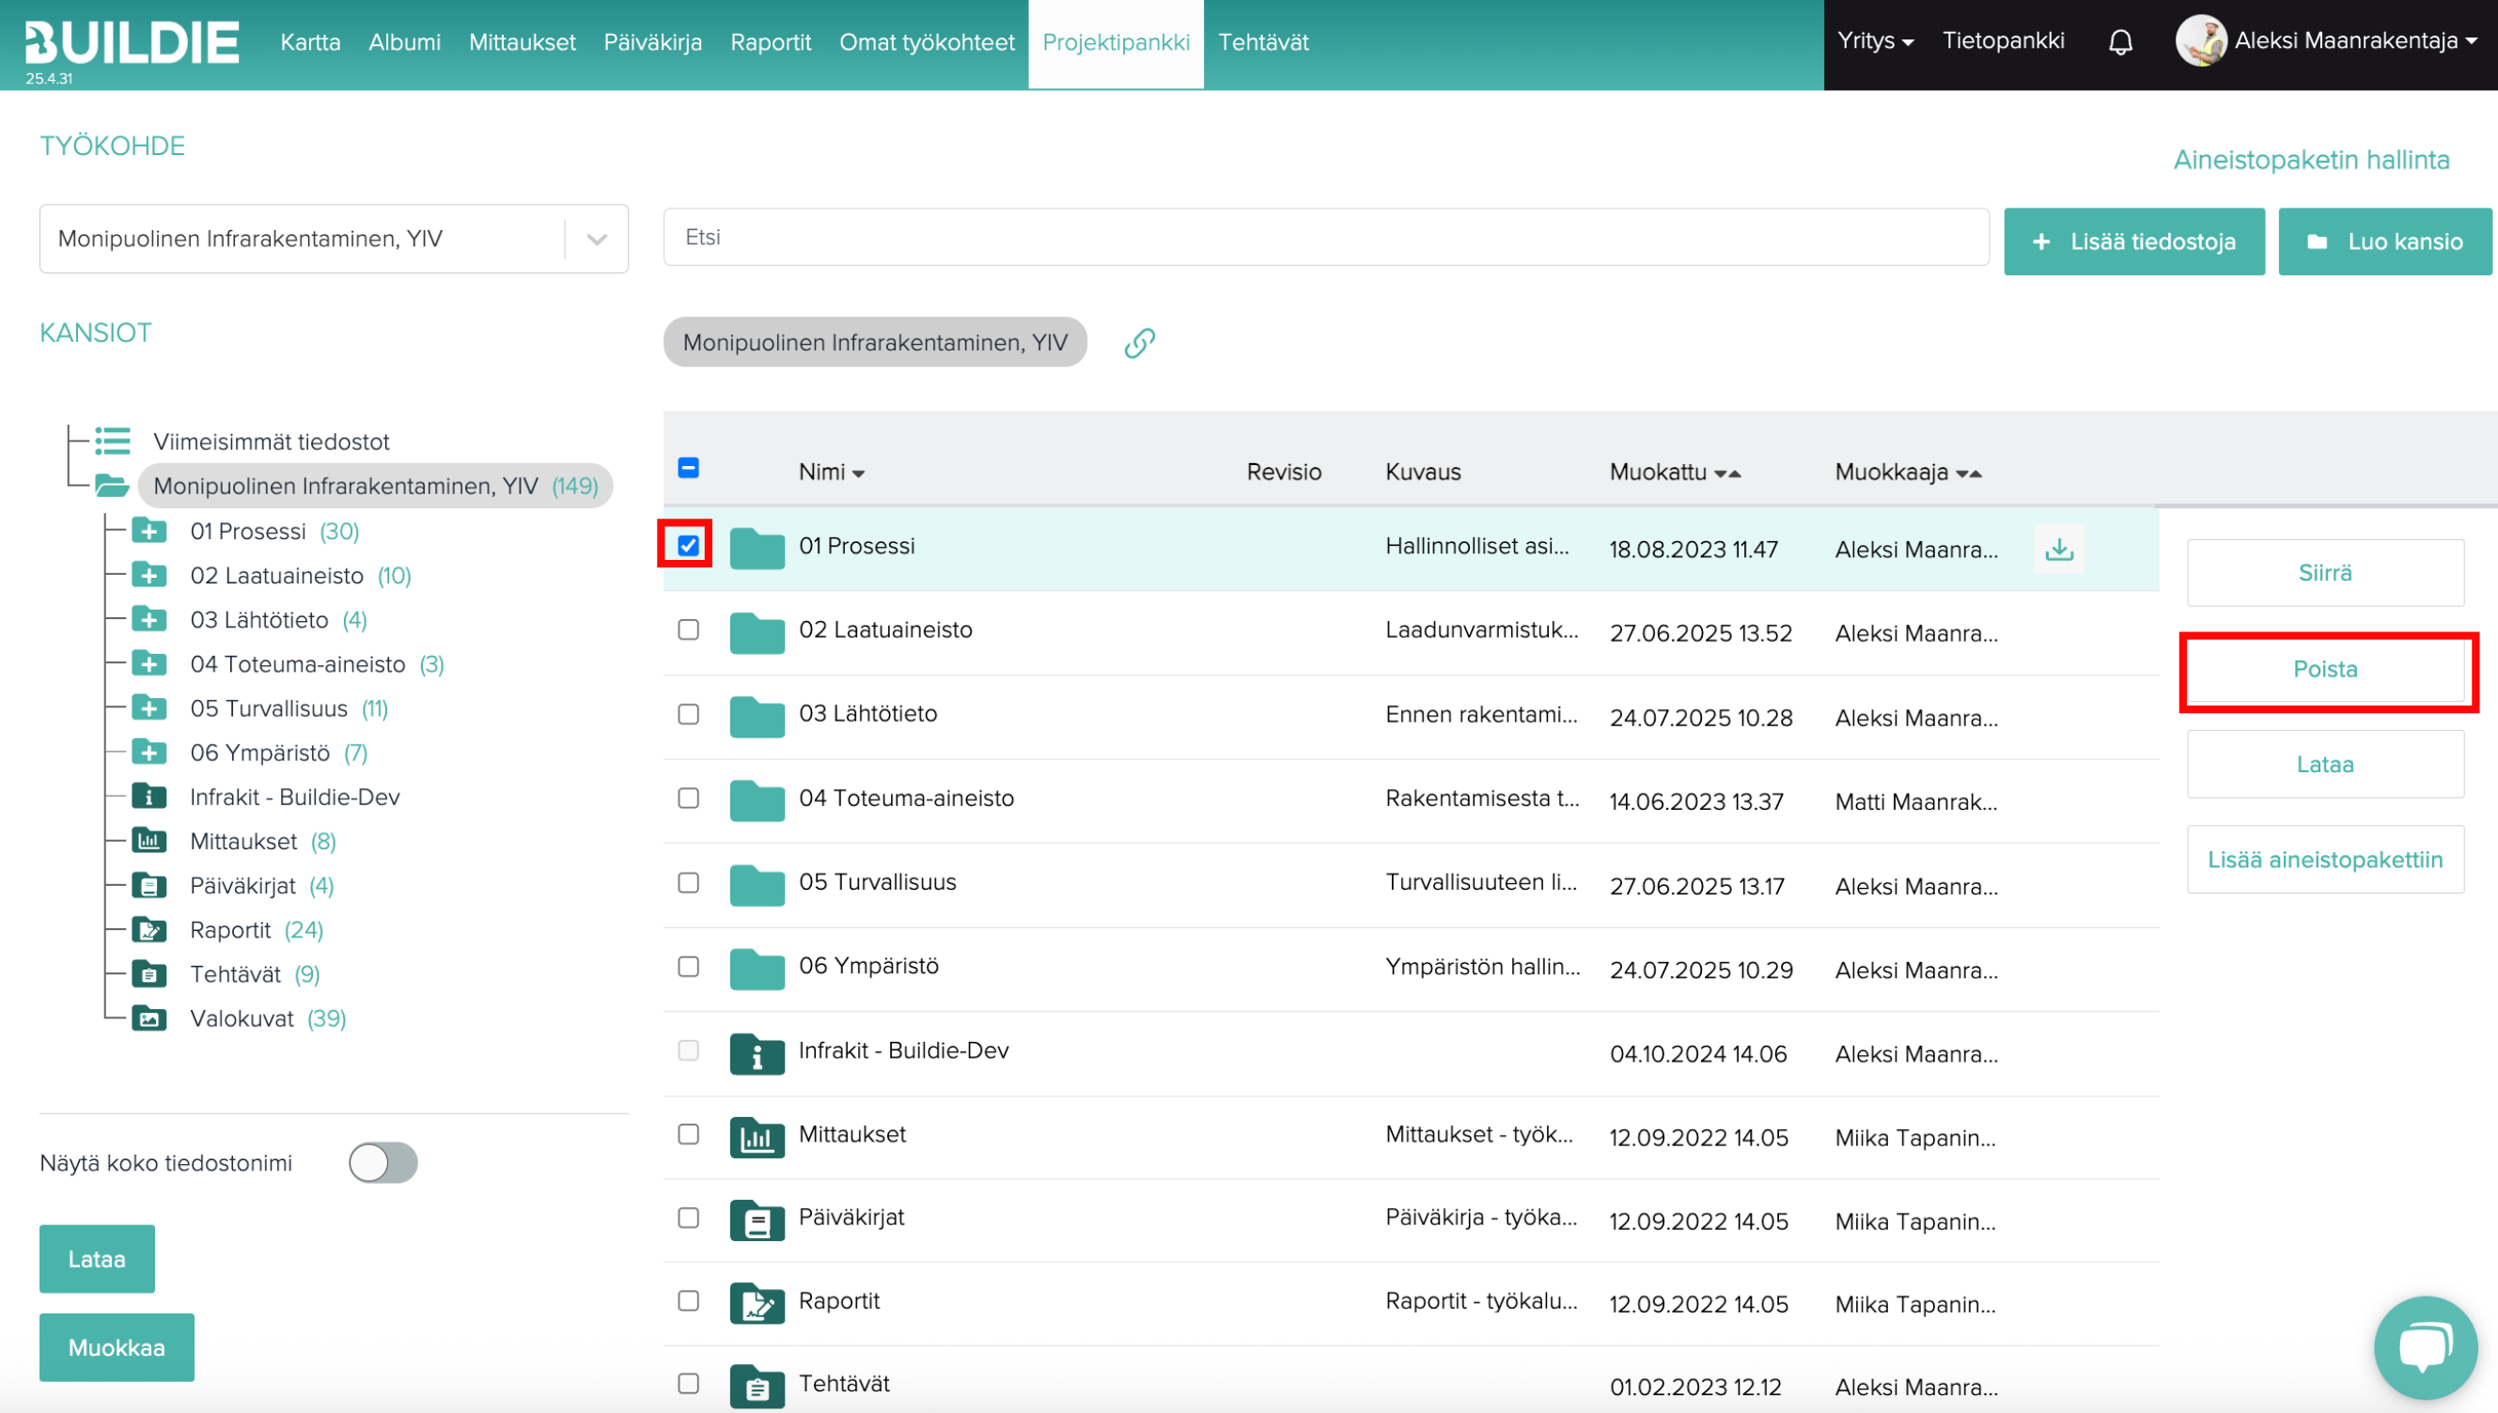Sort by Nimi column
Screen dimensions: 2498x1413
coord(832,472)
